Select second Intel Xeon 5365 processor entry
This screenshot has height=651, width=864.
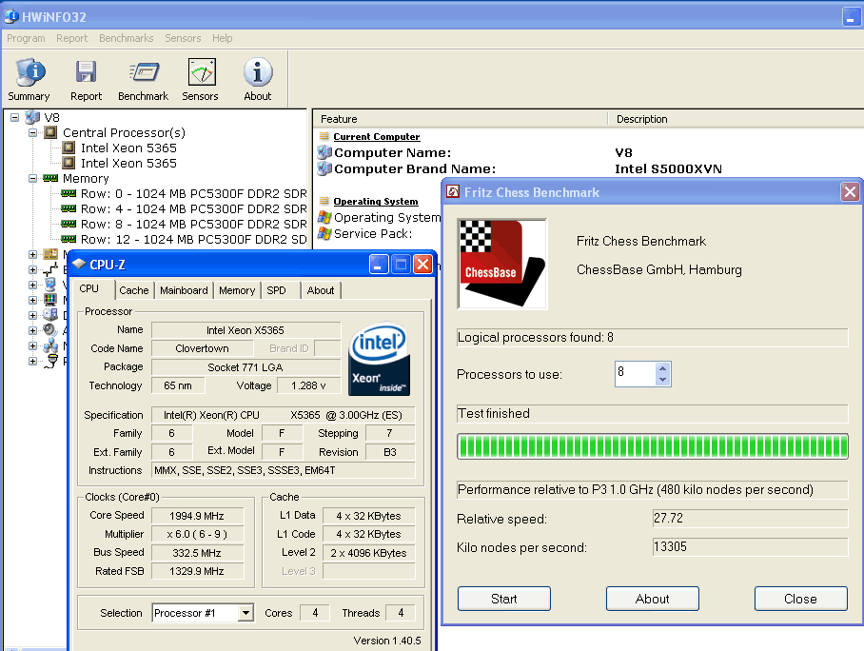pos(128,163)
